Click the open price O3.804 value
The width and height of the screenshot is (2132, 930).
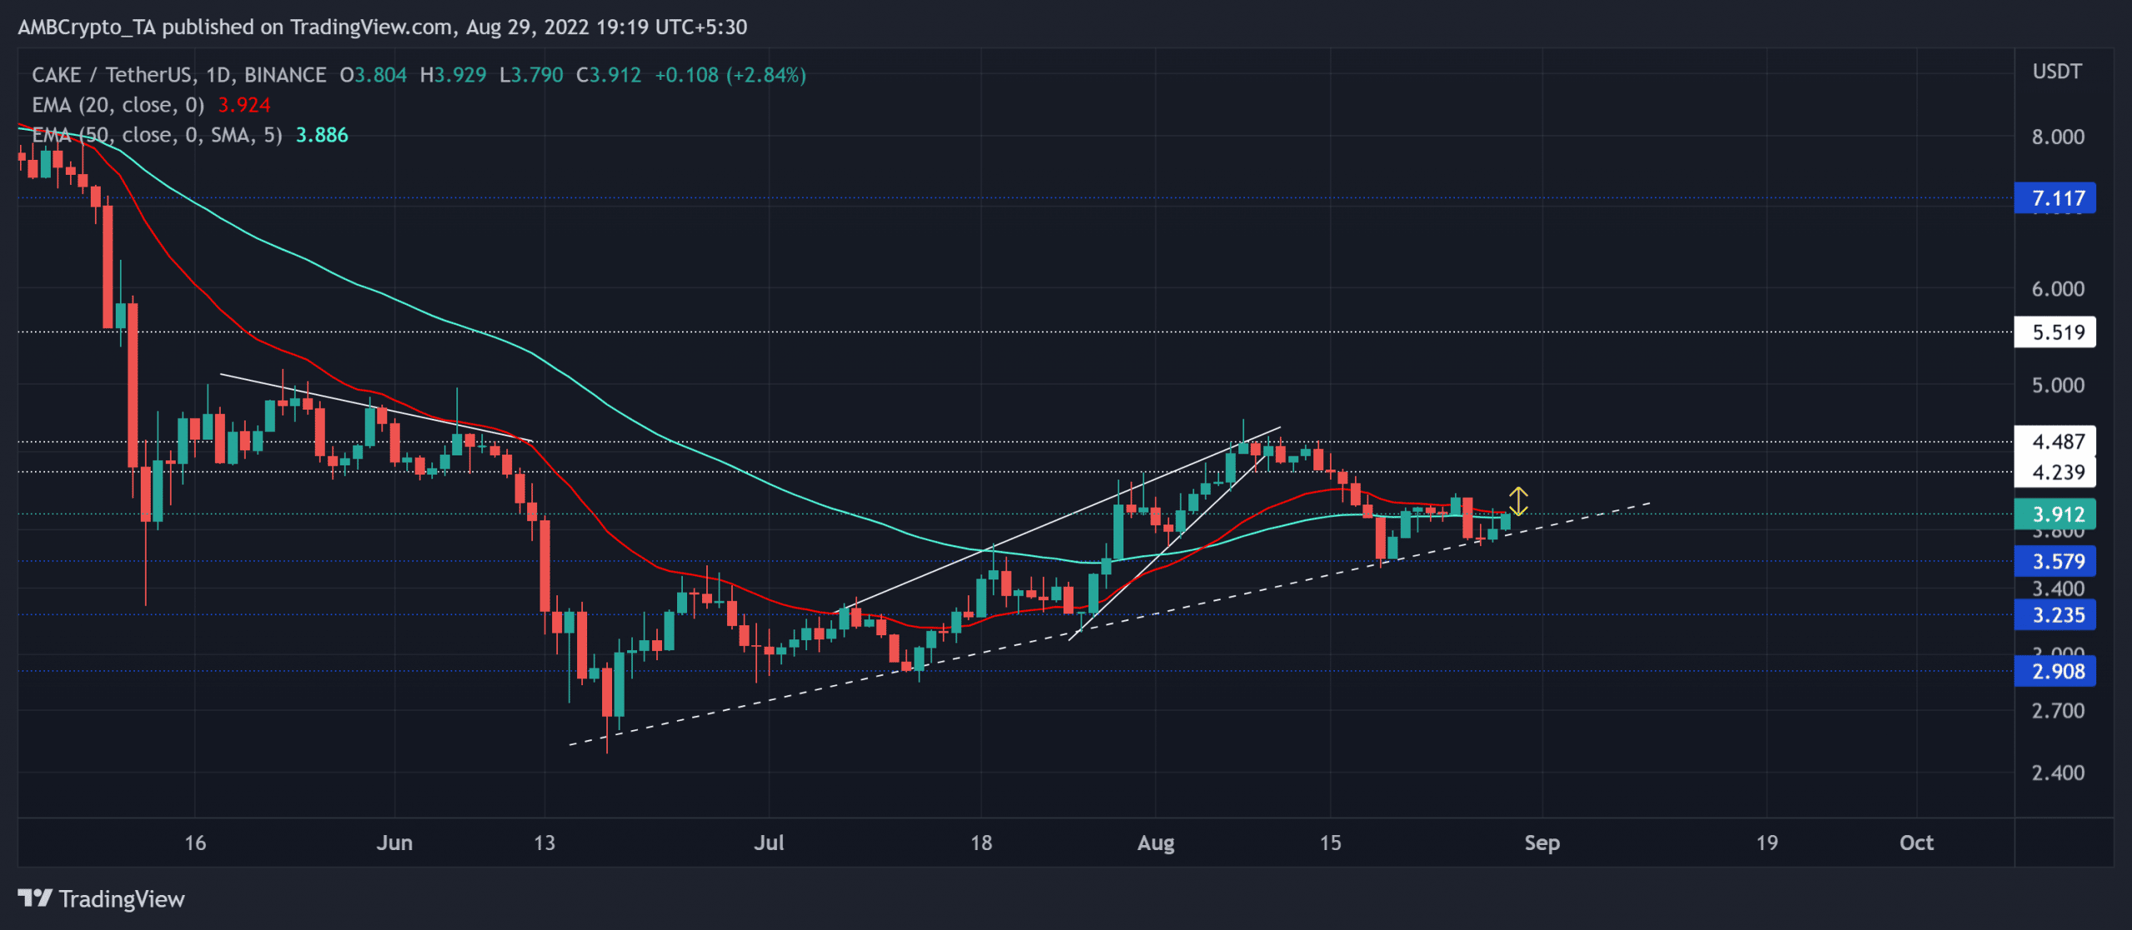point(373,75)
